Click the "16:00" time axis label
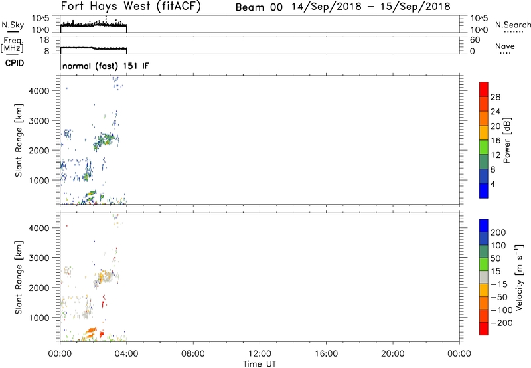This screenshot has width=531, height=368. [x=326, y=354]
